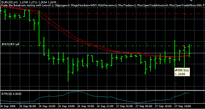
Task: Click the 26 Sep 18:00 time label
Action: [86, 106]
